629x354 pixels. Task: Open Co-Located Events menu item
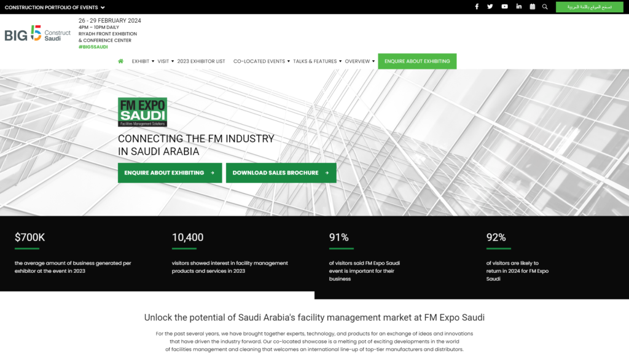(259, 61)
